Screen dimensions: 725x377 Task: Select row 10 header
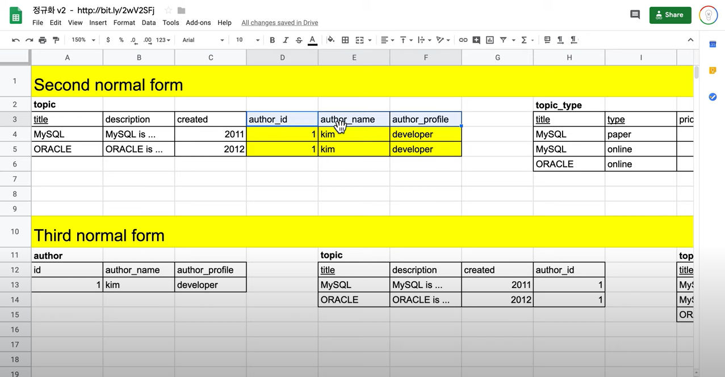coord(15,231)
